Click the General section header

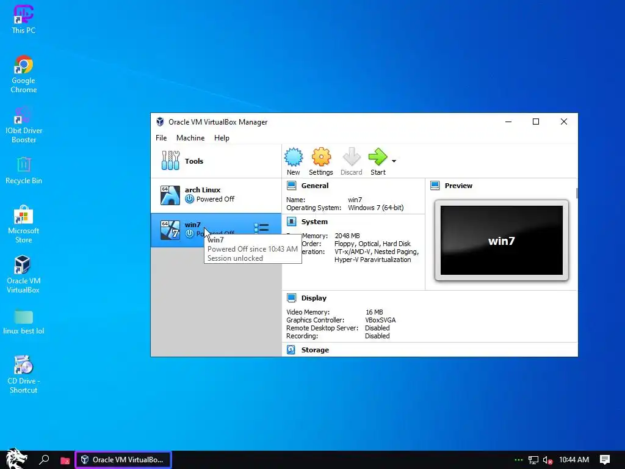[315, 186]
